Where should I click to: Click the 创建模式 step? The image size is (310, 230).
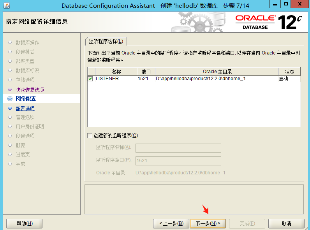(25, 52)
